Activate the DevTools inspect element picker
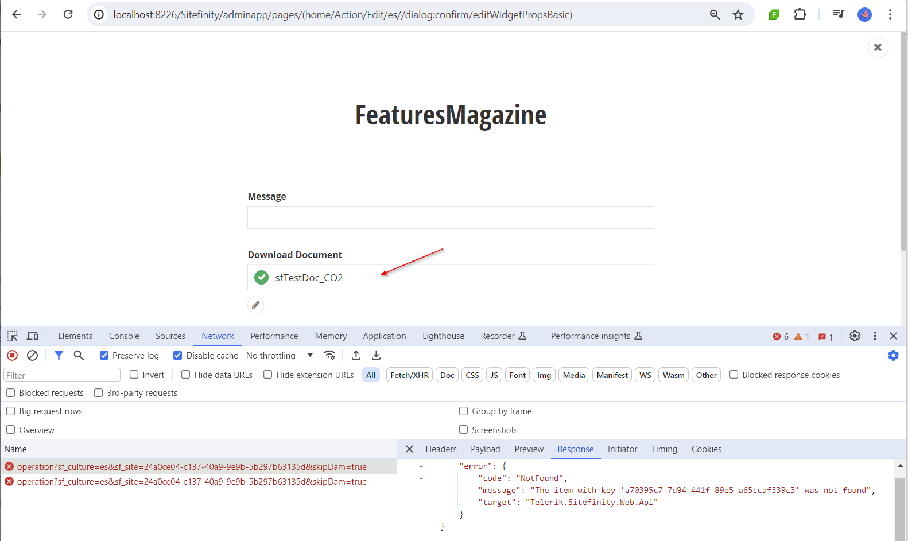This screenshot has height=541, width=908. click(12, 336)
